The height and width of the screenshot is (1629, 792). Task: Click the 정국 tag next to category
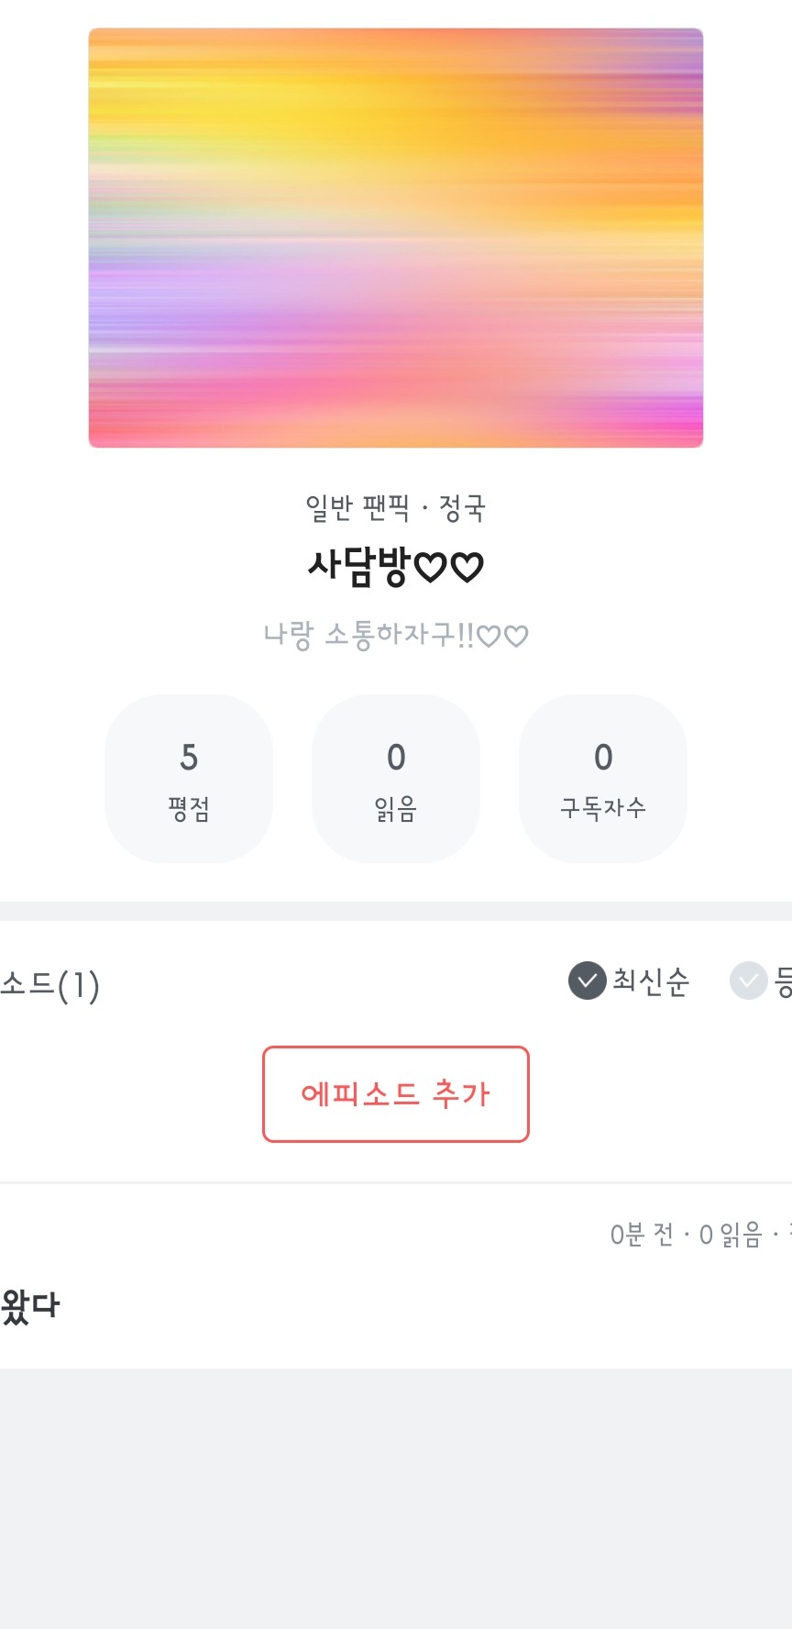(x=462, y=507)
